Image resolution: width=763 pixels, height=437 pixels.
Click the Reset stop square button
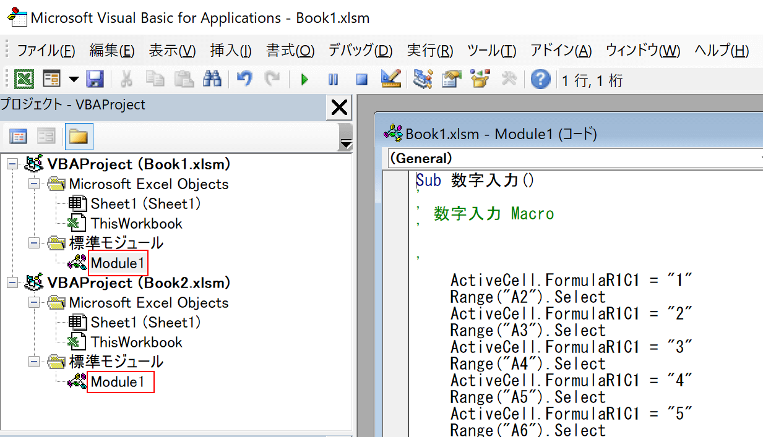coord(361,79)
